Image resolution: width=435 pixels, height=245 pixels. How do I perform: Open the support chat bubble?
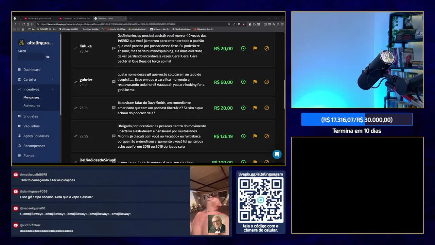pos(277,154)
